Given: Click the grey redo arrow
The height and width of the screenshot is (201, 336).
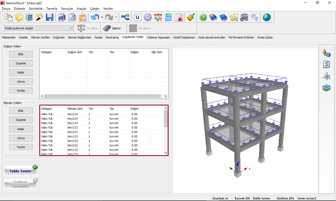Looking at the screenshot, I should 109,18.
